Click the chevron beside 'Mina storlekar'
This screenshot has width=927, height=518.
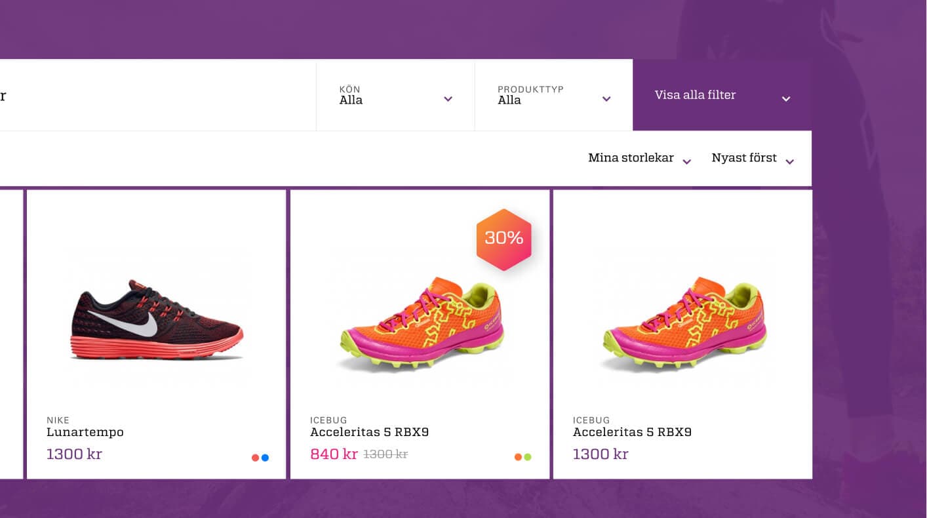click(x=686, y=161)
